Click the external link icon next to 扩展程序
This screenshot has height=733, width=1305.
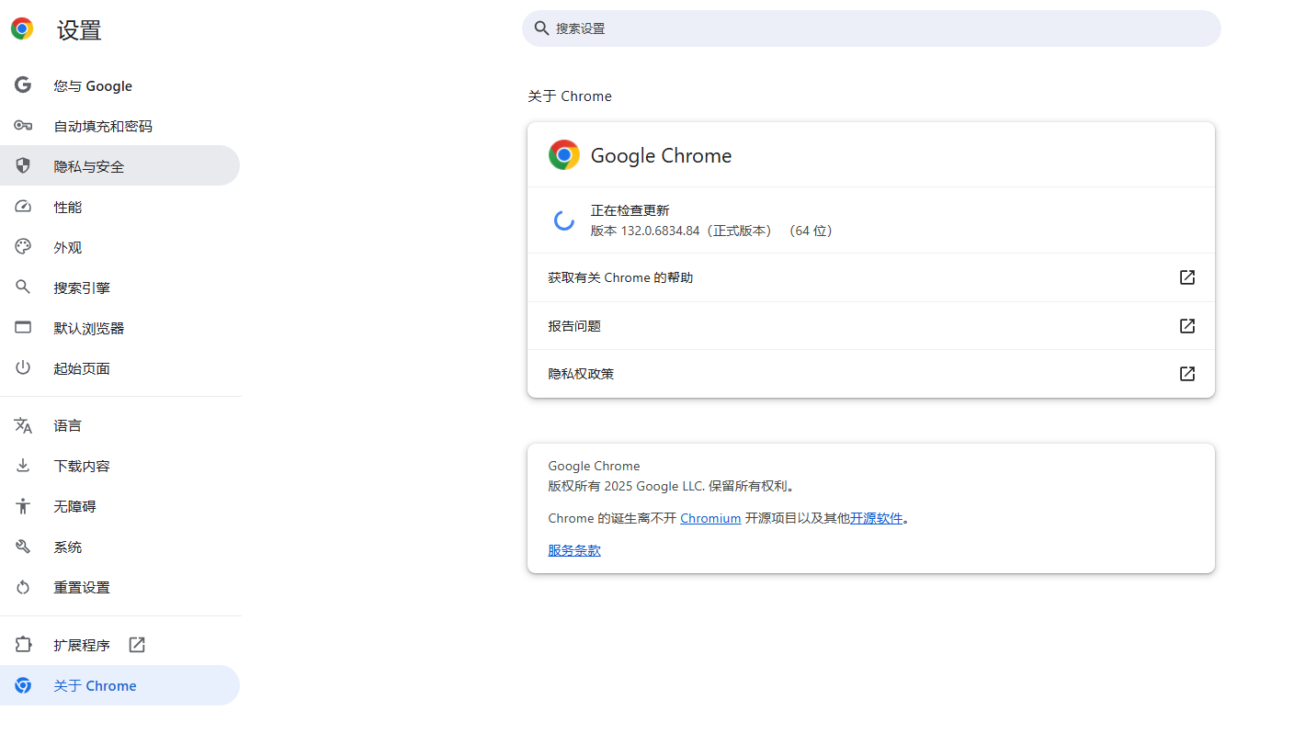(x=137, y=645)
